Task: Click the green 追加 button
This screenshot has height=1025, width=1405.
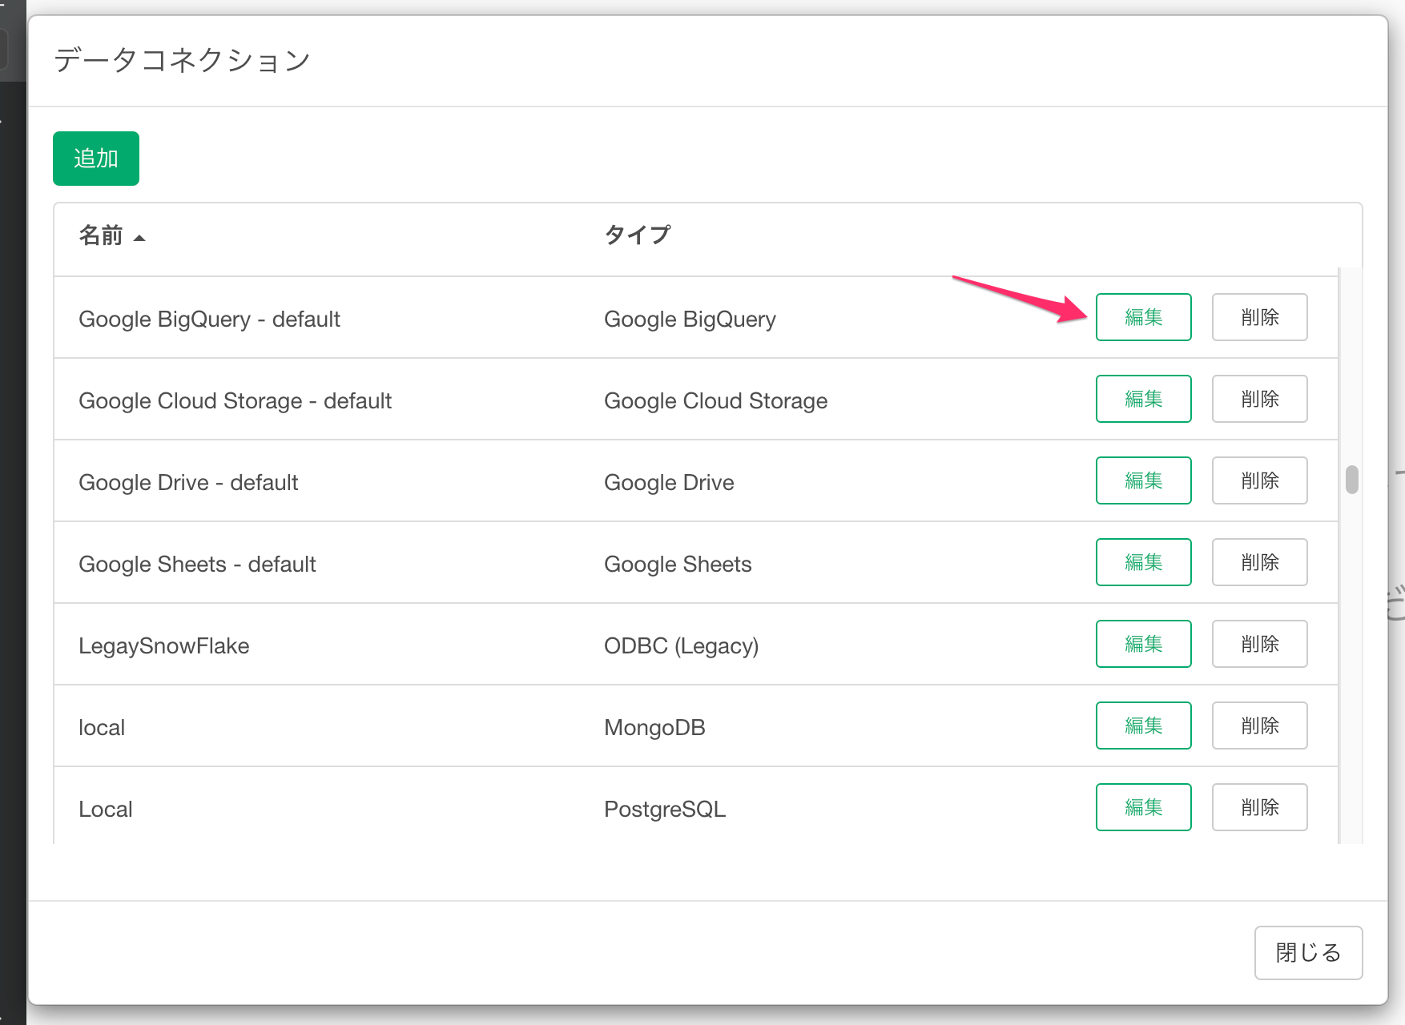Action: coord(96,159)
